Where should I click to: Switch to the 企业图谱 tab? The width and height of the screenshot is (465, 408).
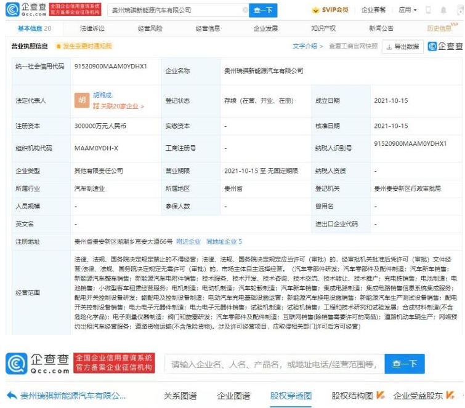[x=233, y=396]
